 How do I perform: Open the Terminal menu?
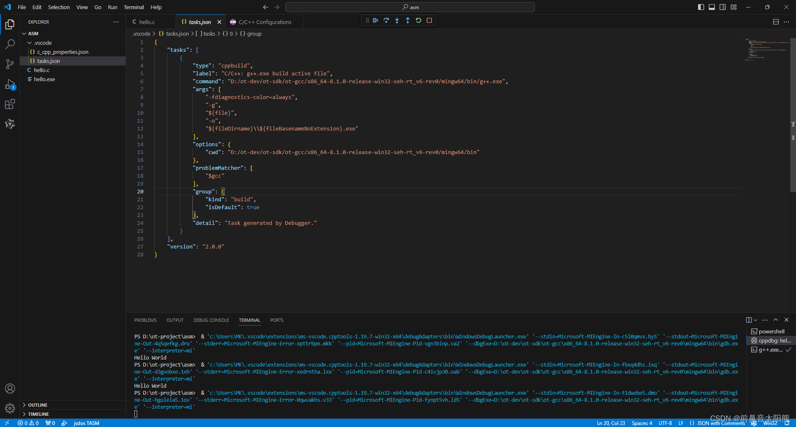pos(134,7)
